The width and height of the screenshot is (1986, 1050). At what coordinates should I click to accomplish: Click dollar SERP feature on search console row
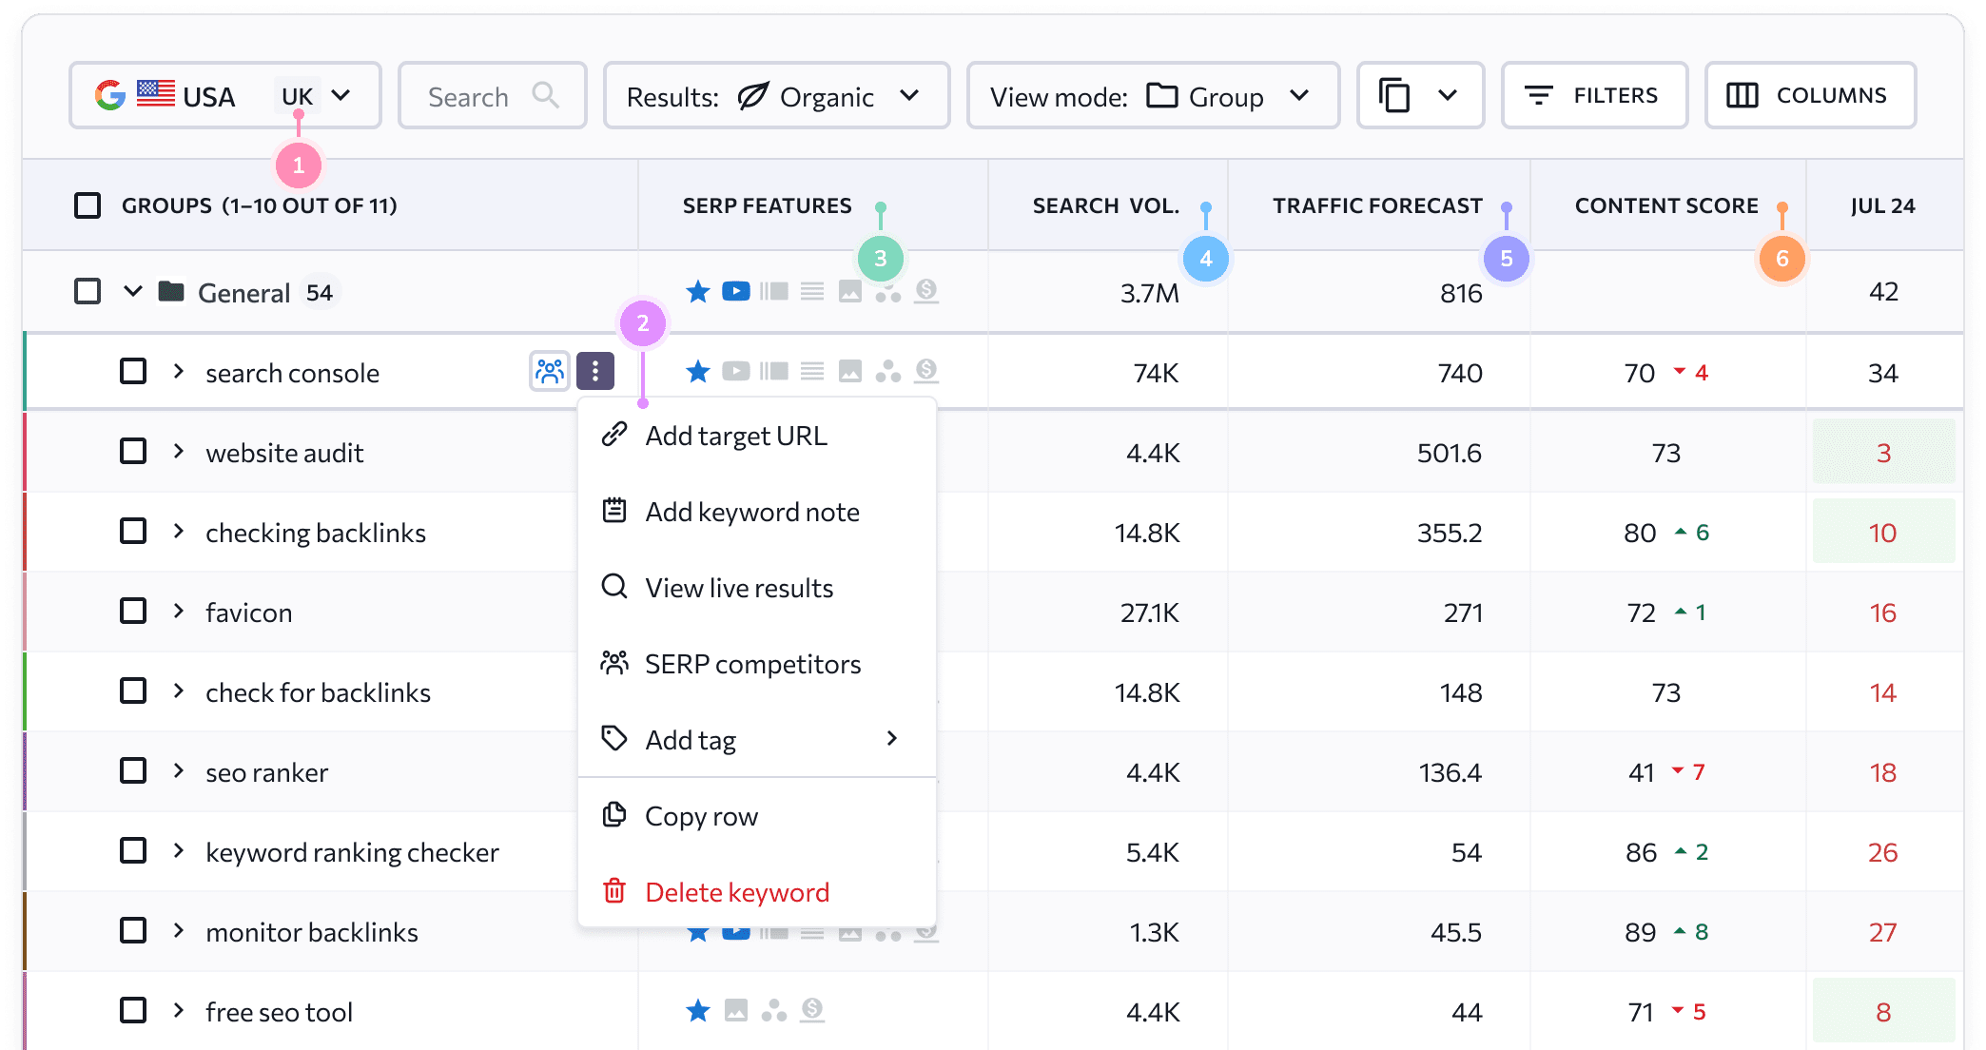click(926, 371)
